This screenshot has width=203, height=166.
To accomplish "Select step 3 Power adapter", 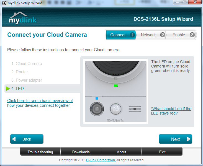I will point(27,80).
